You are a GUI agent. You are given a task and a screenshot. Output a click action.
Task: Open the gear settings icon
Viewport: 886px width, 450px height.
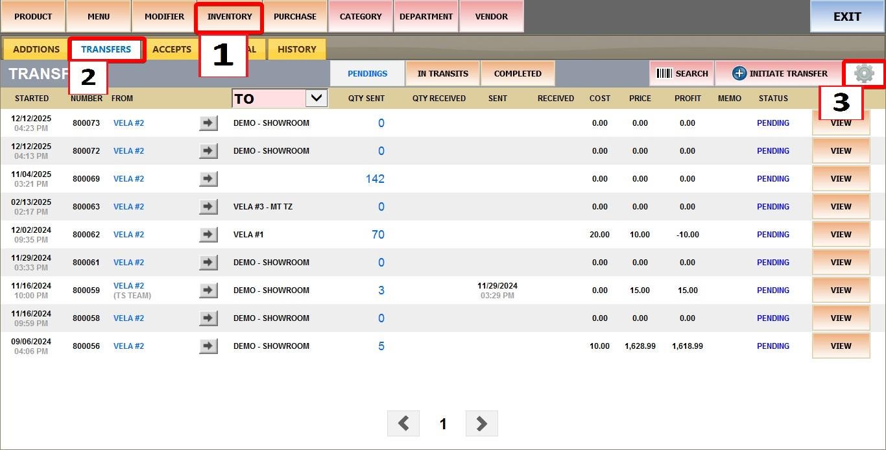(x=864, y=73)
